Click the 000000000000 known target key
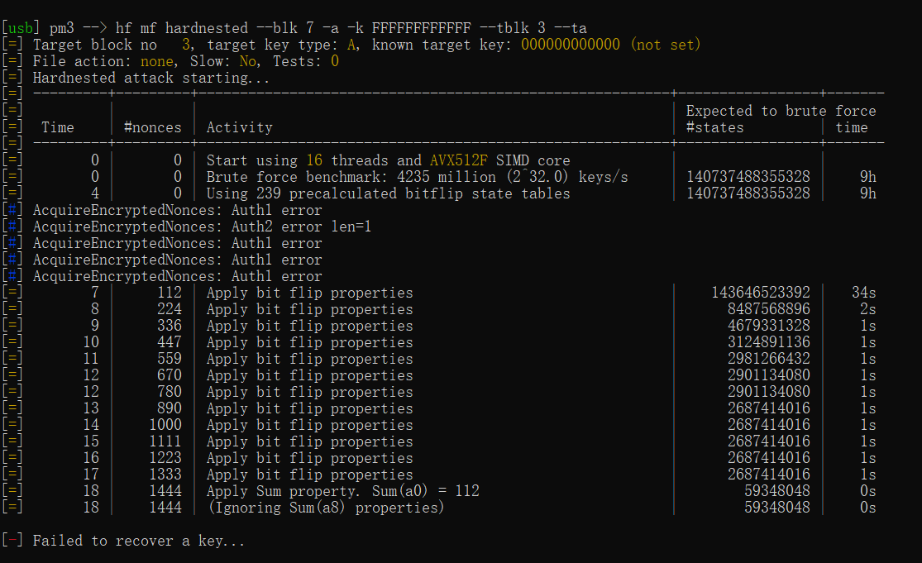This screenshot has width=922, height=563. pyautogui.click(x=570, y=45)
